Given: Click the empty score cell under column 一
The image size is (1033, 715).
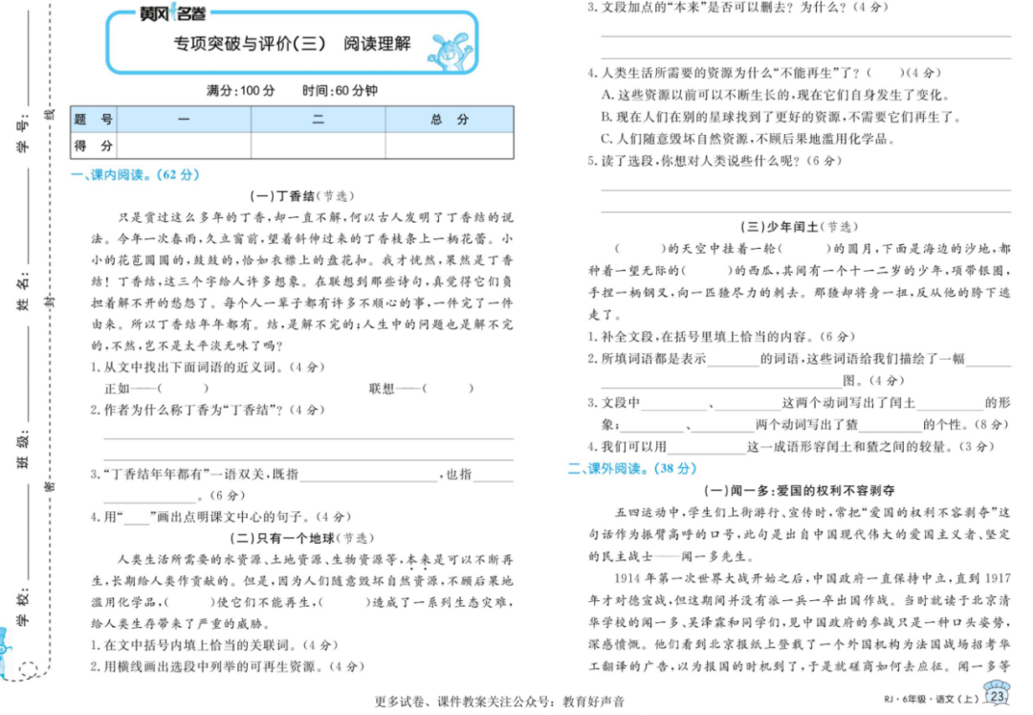Looking at the screenshot, I should (x=184, y=145).
